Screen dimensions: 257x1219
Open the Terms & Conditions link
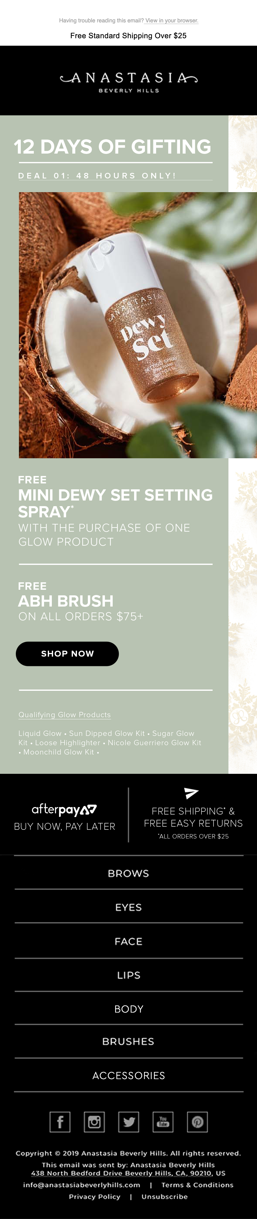click(x=197, y=1185)
